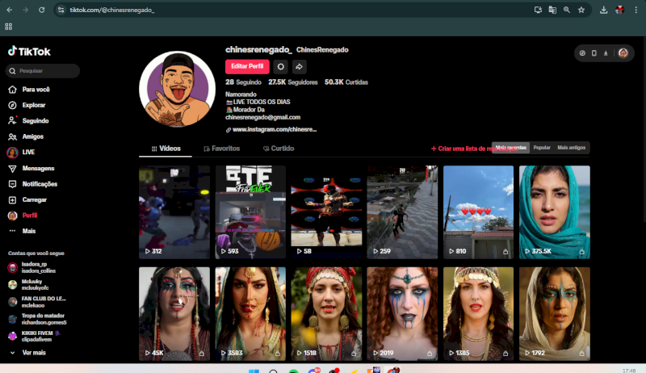Open the Mais menu in sidebar
The image size is (646, 373).
12,231
